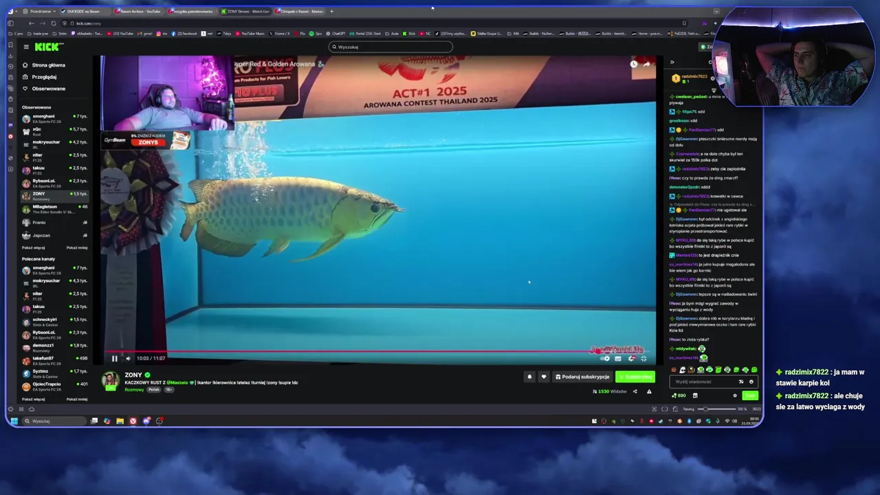Seek using the video progress bar
Image resolution: width=880 pixels, height=495 pixels.
pyautogui.click(x=378, y=351)
